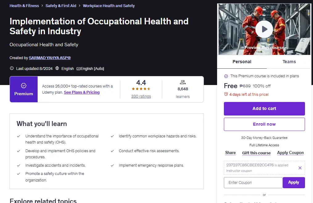313x203 pixels.
Task: Click the course title heading
Action: 99,26
